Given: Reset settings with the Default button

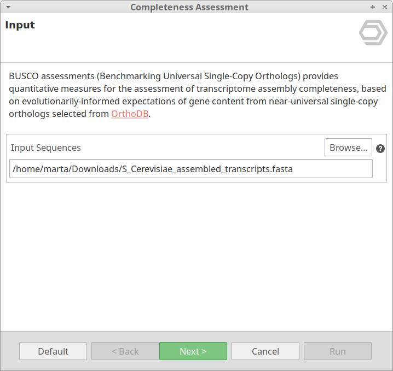Looking at the screenshot, I should [53, 351].
